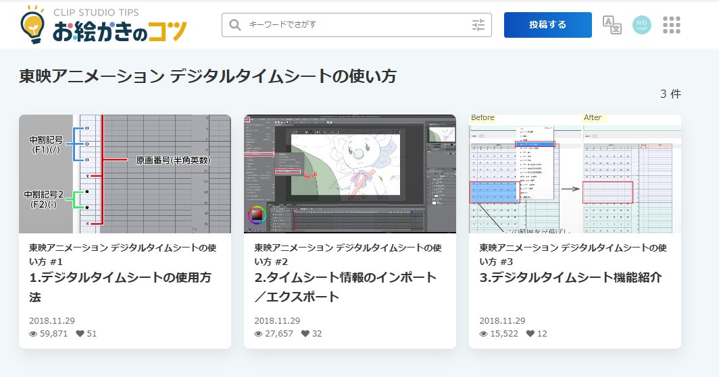Click the page heading 東映アニメーション デジタルタイムシートの使い方

point(207,76)
